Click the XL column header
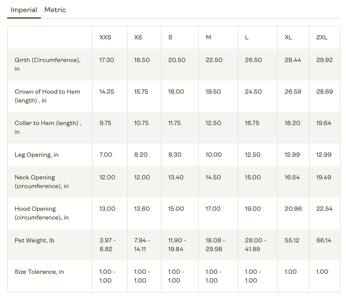The width and height of the screenshot is (346, 299). pyautogui.click(x=288, y=38)
